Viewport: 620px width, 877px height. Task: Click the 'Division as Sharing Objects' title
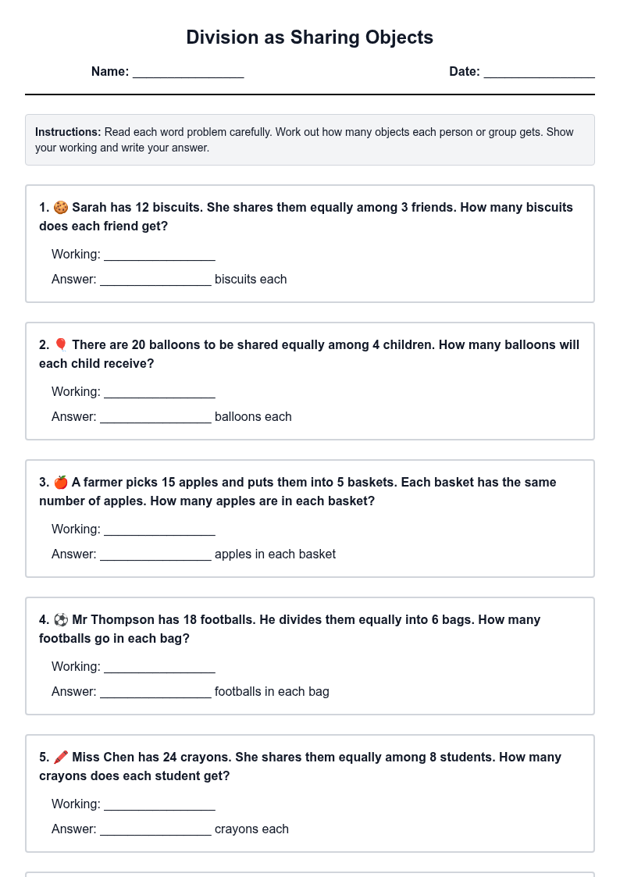[310, 37]
